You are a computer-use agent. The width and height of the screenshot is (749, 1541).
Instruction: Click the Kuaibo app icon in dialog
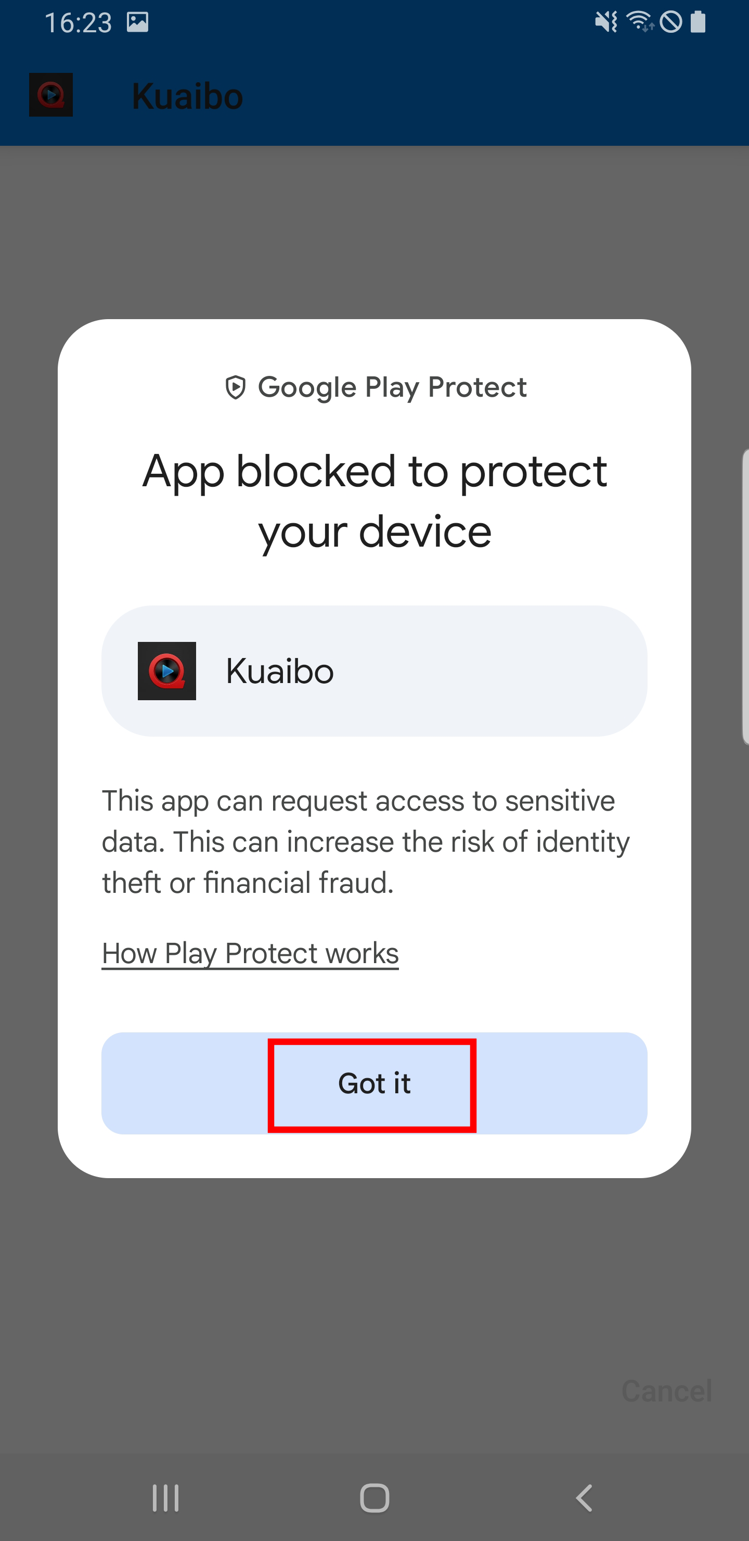(167, 671)
